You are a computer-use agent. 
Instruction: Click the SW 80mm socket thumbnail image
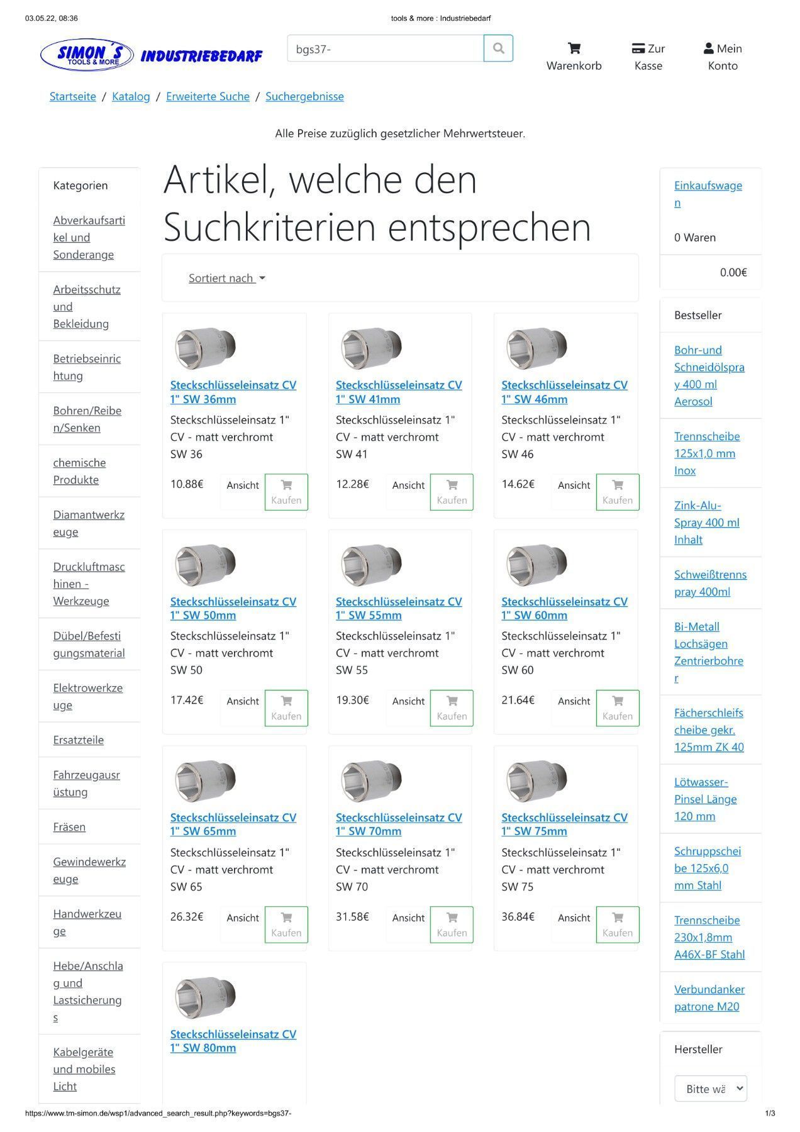205,997
